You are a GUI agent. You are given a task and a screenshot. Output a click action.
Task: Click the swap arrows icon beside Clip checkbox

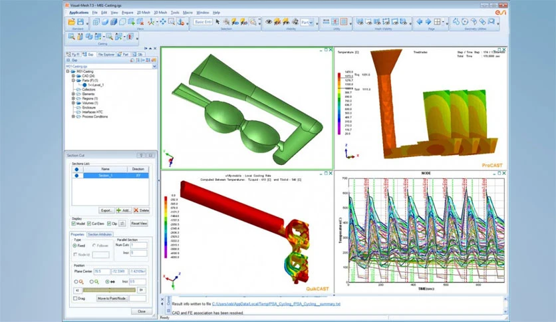click(x=122, y=224)
